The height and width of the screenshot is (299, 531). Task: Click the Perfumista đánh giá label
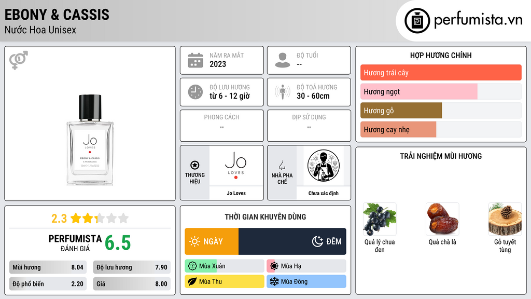[75, 243]
